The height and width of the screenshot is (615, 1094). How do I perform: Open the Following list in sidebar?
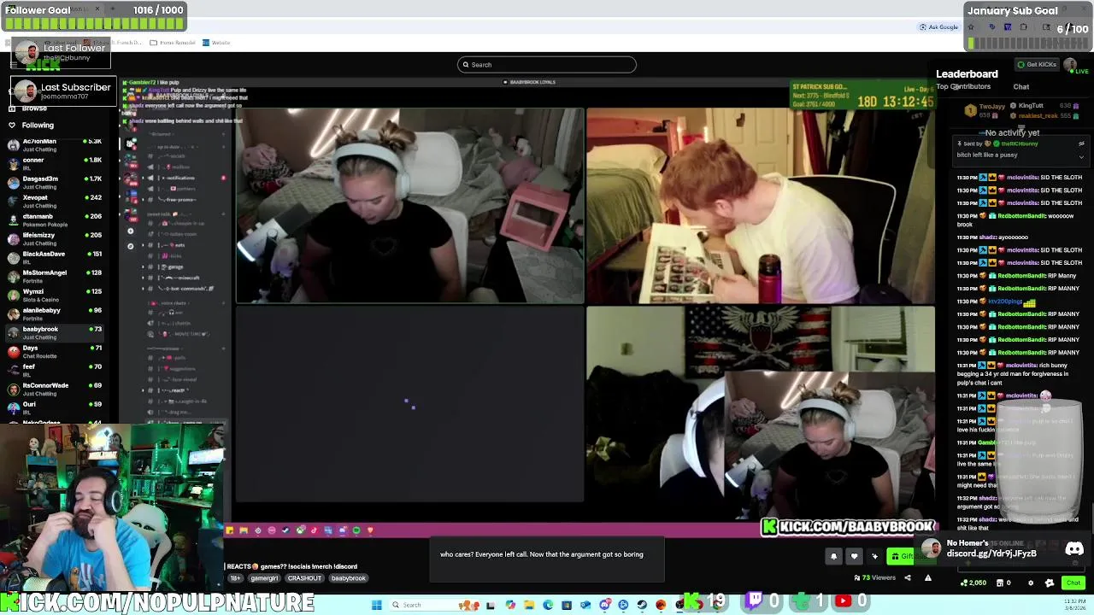[x=38, y=125]
